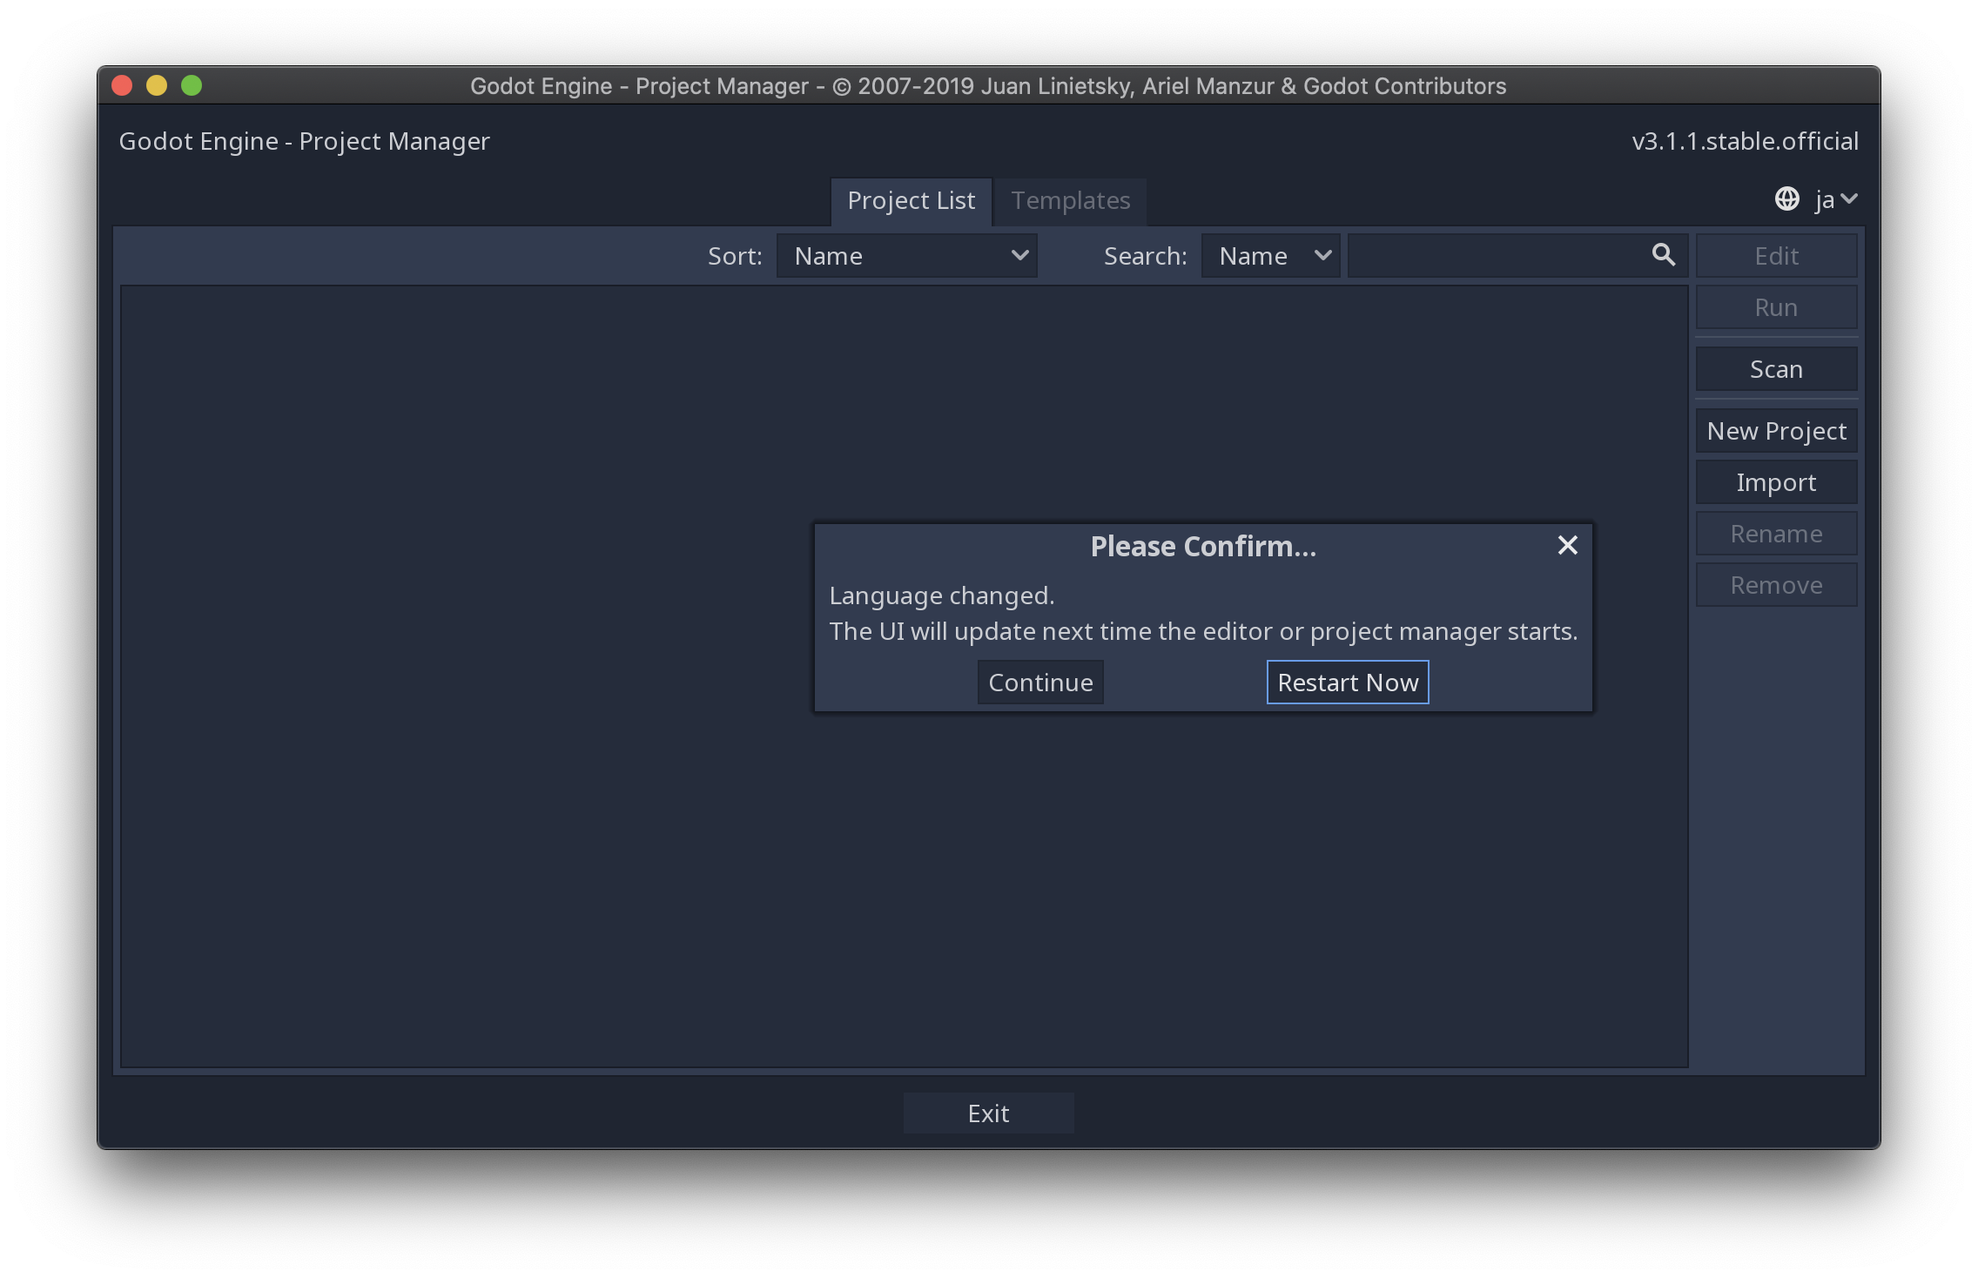Maximize window with the green button

192,85
